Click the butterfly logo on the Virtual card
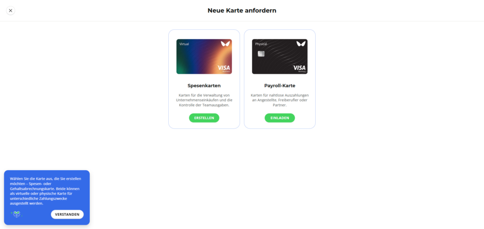Viewport: 484px width, 229px height. 225,44
